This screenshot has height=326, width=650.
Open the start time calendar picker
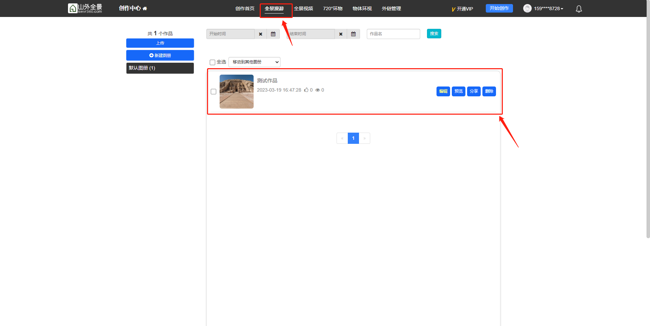coord(273,34)
